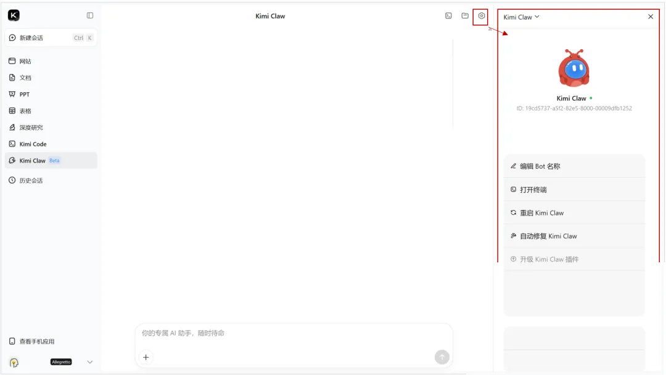Open settings gear icon in header
666x375 pixels.
pyautogui.click(x=481, y=15)
